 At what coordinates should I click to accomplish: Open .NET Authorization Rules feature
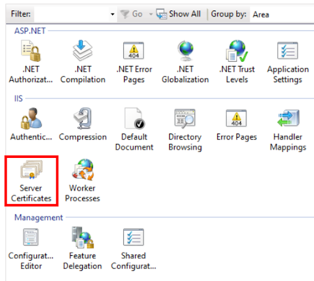tap(31, 62)
